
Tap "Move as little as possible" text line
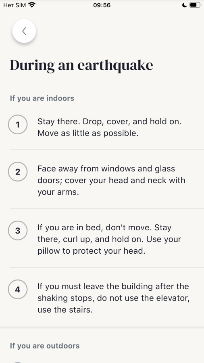88,134
